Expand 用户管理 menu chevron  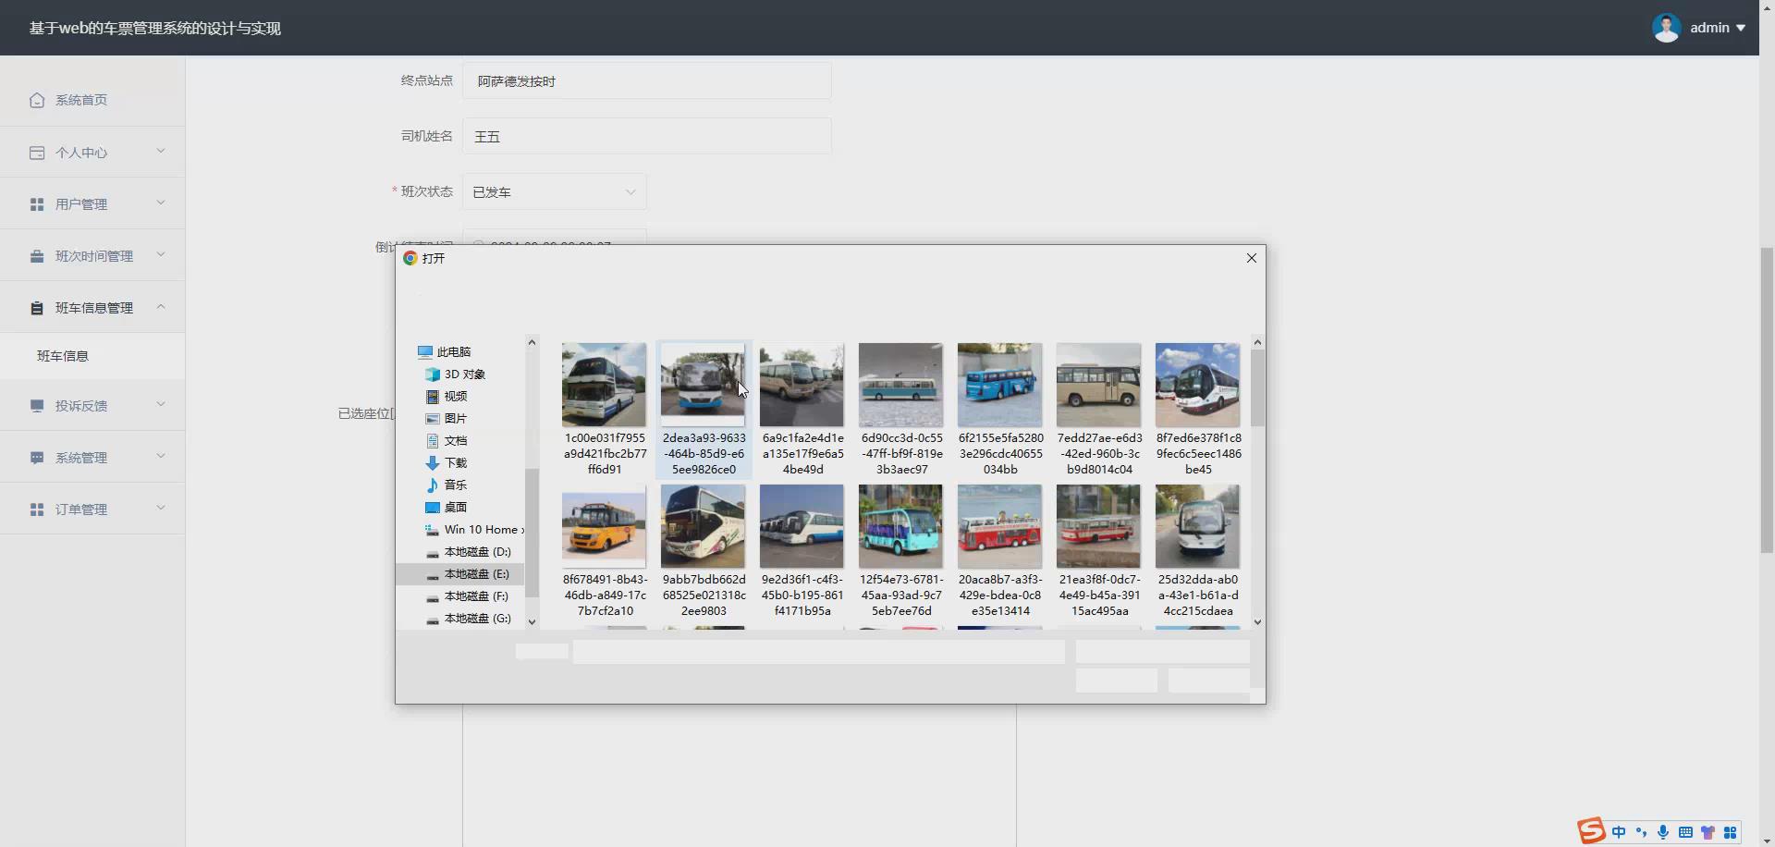(161, 203)
